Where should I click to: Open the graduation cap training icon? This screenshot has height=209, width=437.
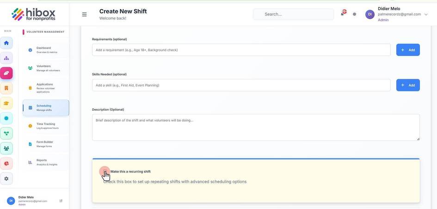pyautogui.click(x=6, y=103)
